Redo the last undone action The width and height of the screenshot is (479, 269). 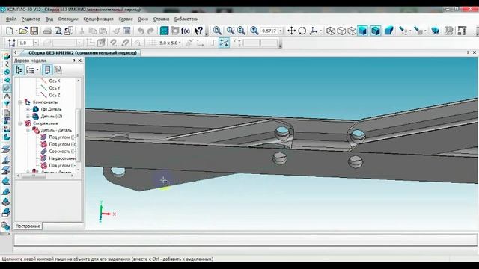[150, 31]
